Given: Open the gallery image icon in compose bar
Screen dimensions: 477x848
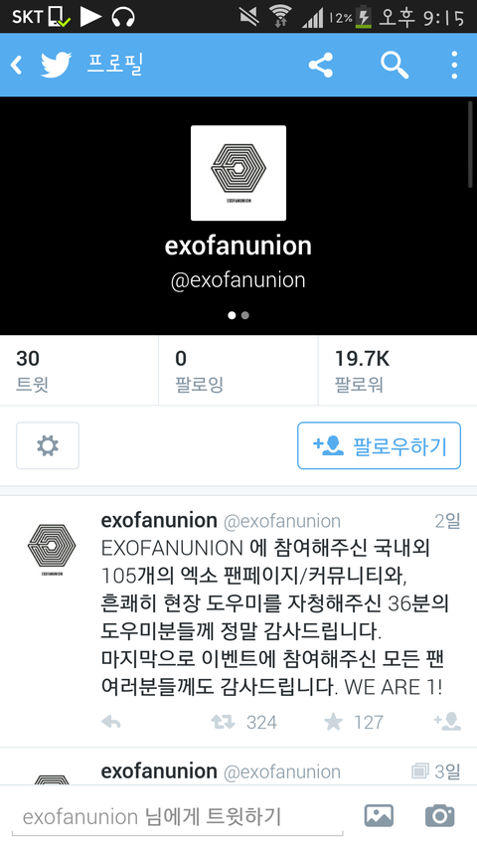Looking at the screenshot, I should click(379, 815).
